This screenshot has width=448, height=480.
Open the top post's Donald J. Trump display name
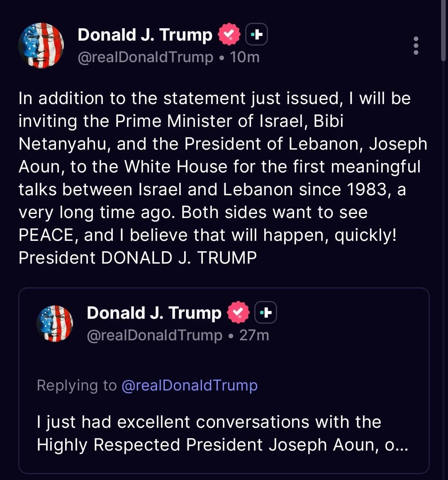(145, 35)
